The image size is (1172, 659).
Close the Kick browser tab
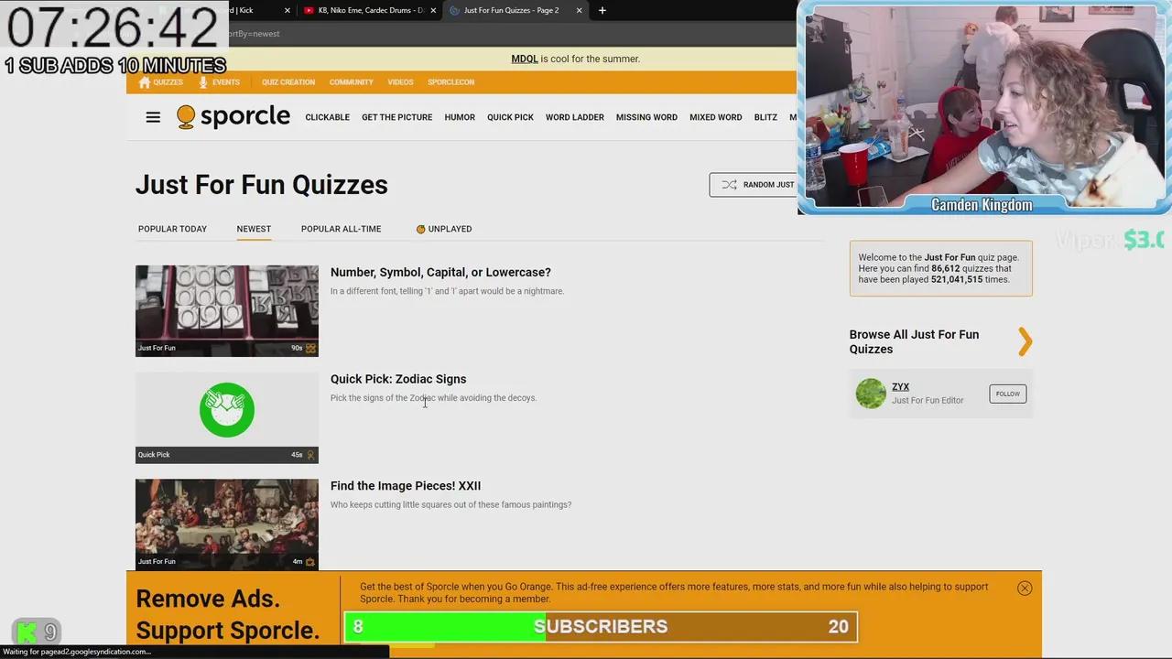[x=288, y=10]
